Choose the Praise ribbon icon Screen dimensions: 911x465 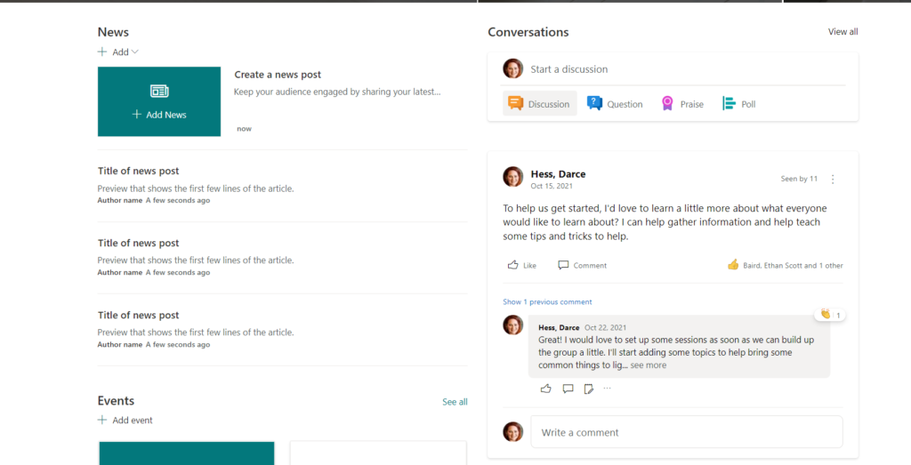point(667,104)
